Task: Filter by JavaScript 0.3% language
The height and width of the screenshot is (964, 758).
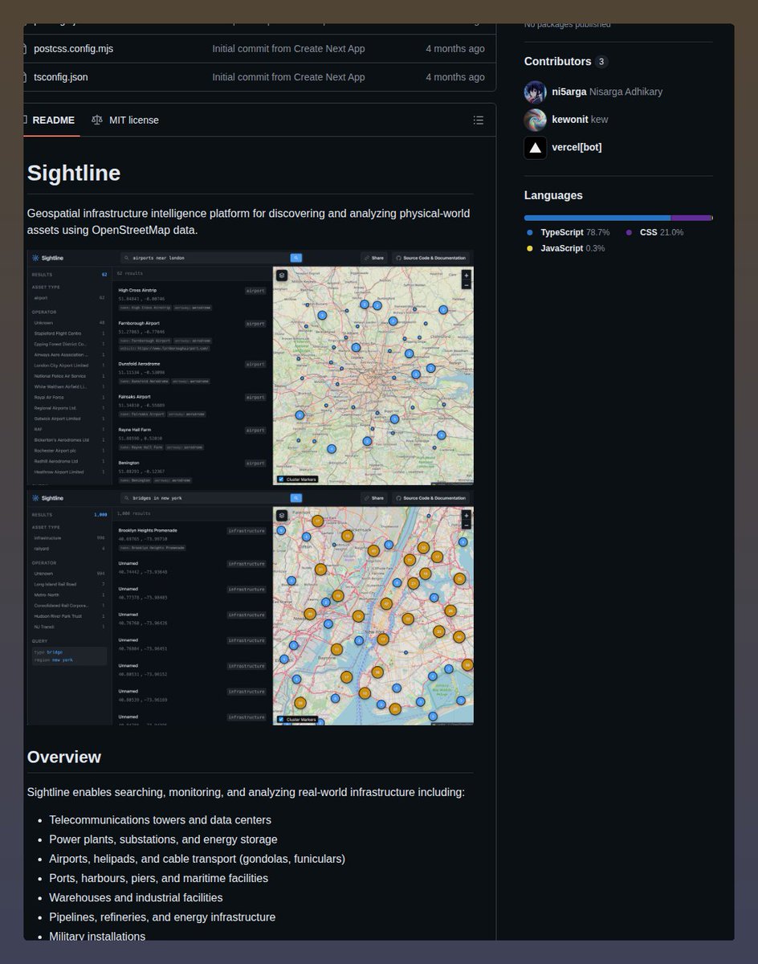Action: [566, 248]
